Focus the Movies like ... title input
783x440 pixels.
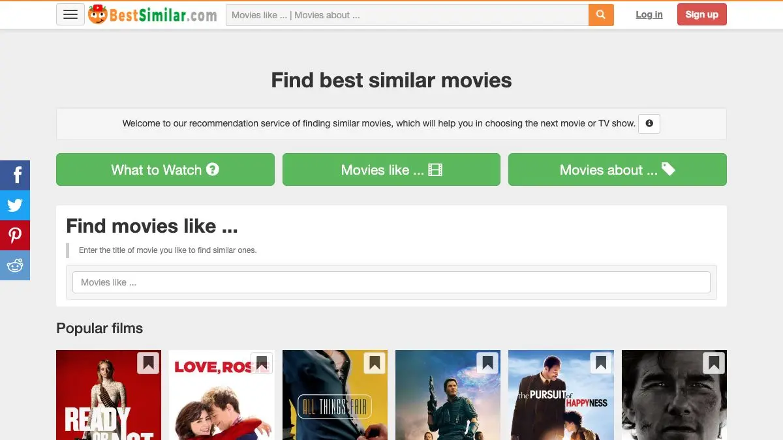[391, 282]
